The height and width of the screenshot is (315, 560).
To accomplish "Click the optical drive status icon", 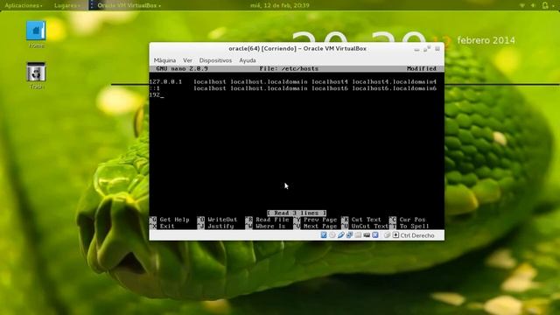I will (332, 235).
